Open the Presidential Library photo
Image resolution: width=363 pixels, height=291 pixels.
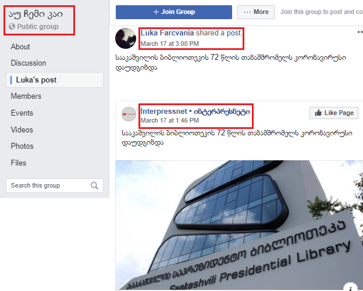pyautogui.click(x=239, y=225)
